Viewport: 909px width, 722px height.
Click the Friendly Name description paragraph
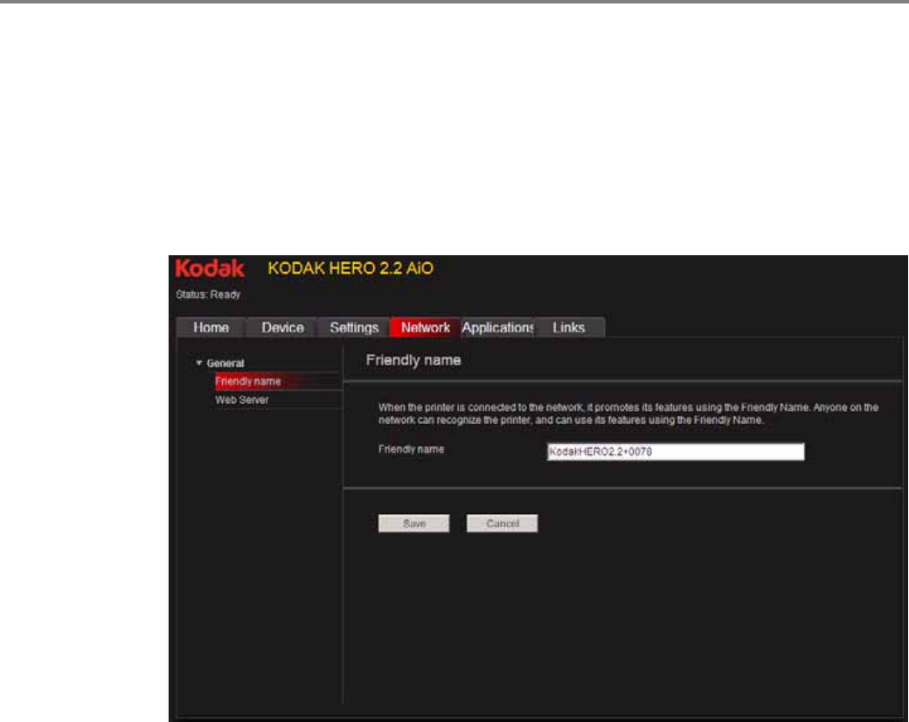(x=628, y=413)
